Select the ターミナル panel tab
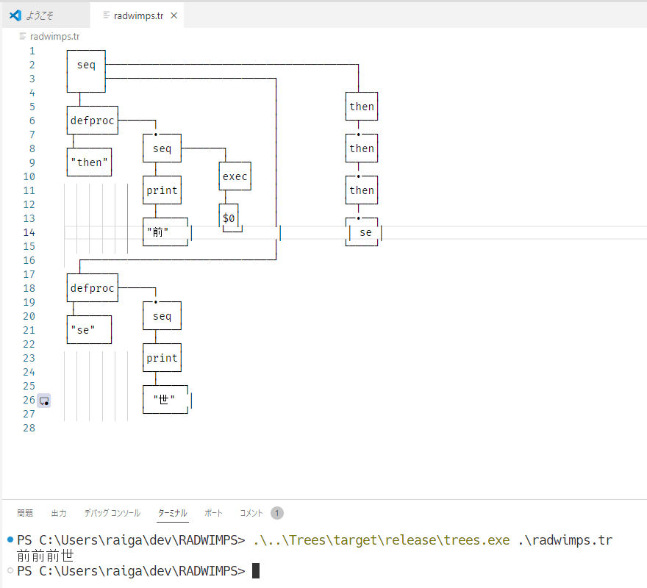The width and height of the screenshot is (647, 588). click(173, 513)
